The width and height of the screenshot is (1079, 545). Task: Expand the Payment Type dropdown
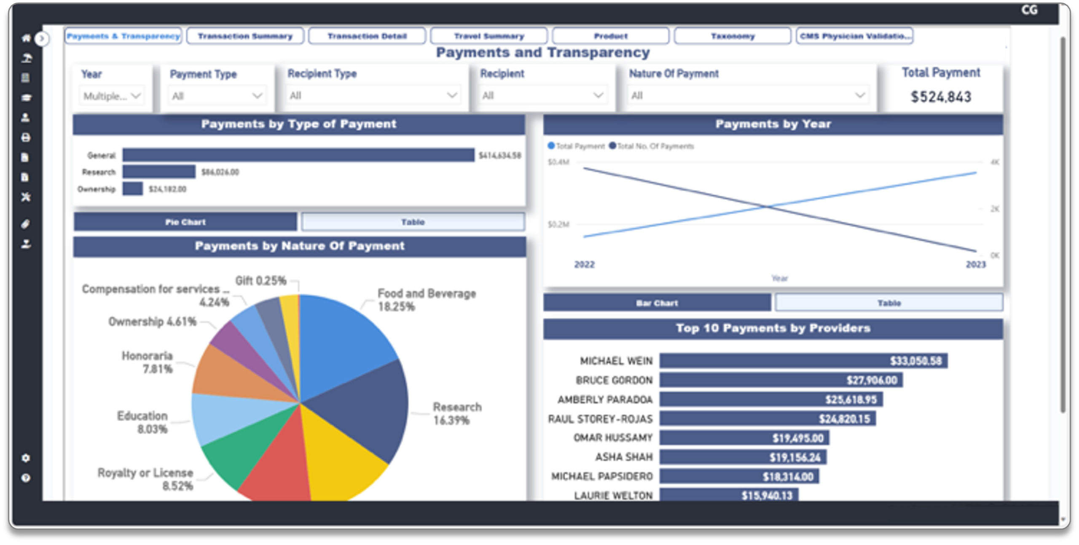tap(217, 96)
